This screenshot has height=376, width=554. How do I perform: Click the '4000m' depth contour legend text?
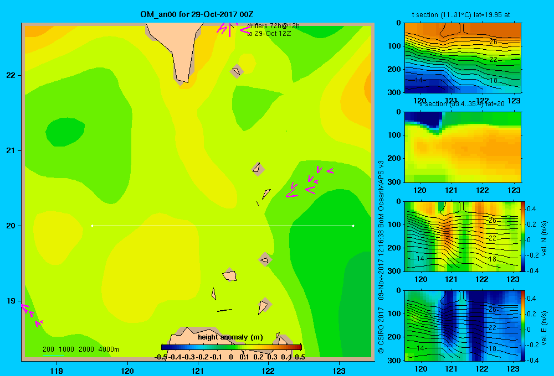(109, 349)
